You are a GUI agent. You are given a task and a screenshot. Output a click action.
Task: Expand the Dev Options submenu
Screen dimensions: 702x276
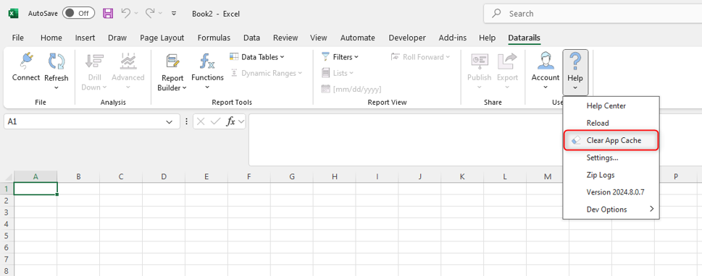tap(611, 210)
